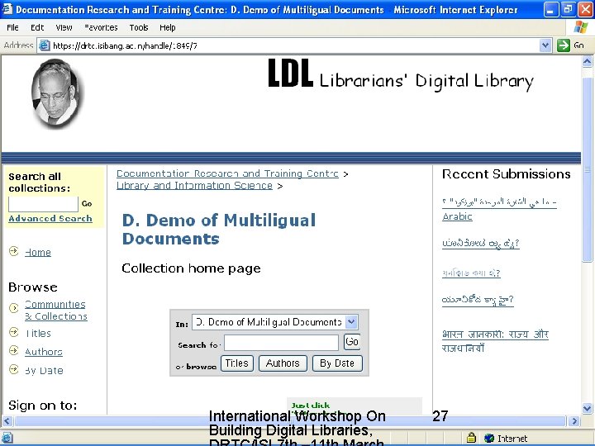The width and height of the screenshot is (595, 446).
Task: Click the horizontal scrollbar left arrow
Action: click(x=7, y=421)
